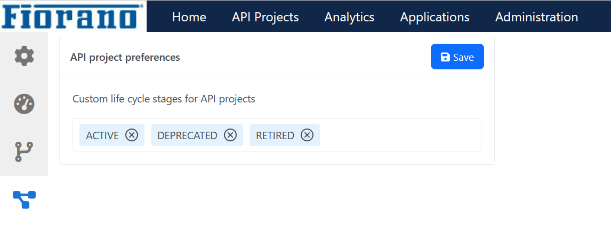Image resolution: width=611 pixels, height=240 pixels.
Task: Delete the RETIRED stage tag
Action: tap(307, 135)
